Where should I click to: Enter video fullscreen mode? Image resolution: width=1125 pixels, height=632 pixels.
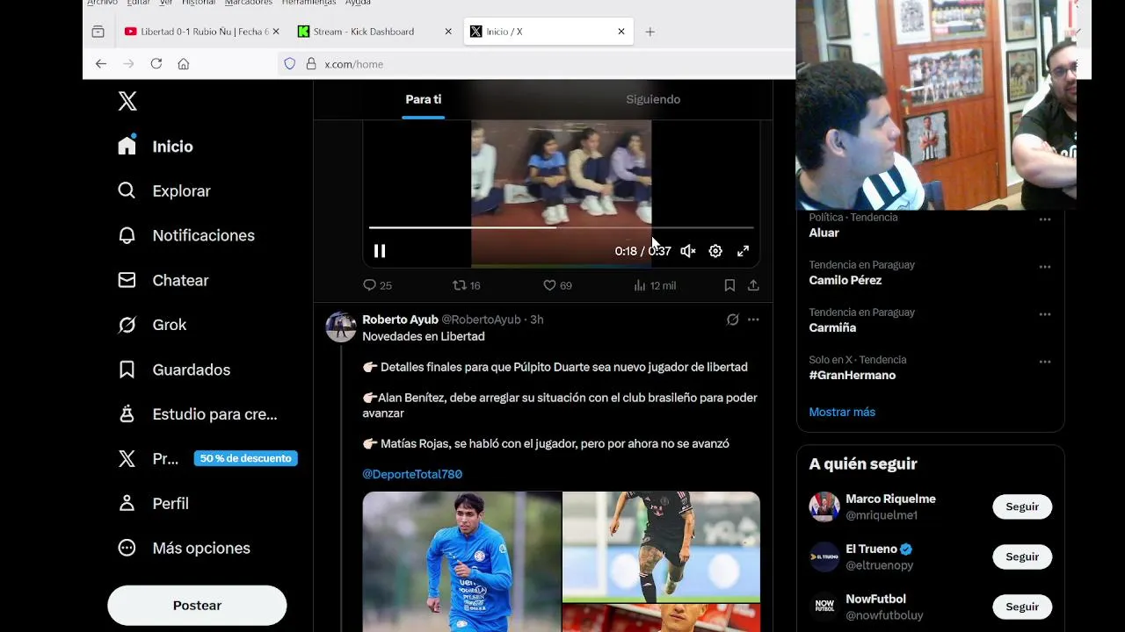click(x=743, y=251)
